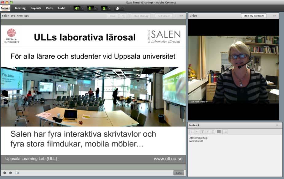Screen dimensions: 284x179
Task: Open the Meeting menu
Action: (20, 8)
